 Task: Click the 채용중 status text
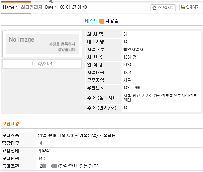112,21
